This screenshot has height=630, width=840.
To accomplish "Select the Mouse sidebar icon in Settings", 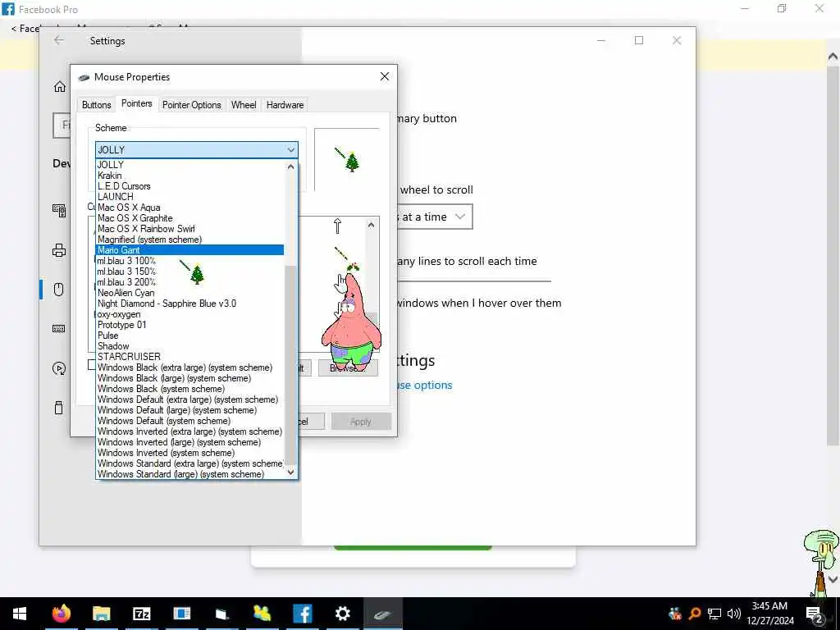I will (x=59, y=290).
